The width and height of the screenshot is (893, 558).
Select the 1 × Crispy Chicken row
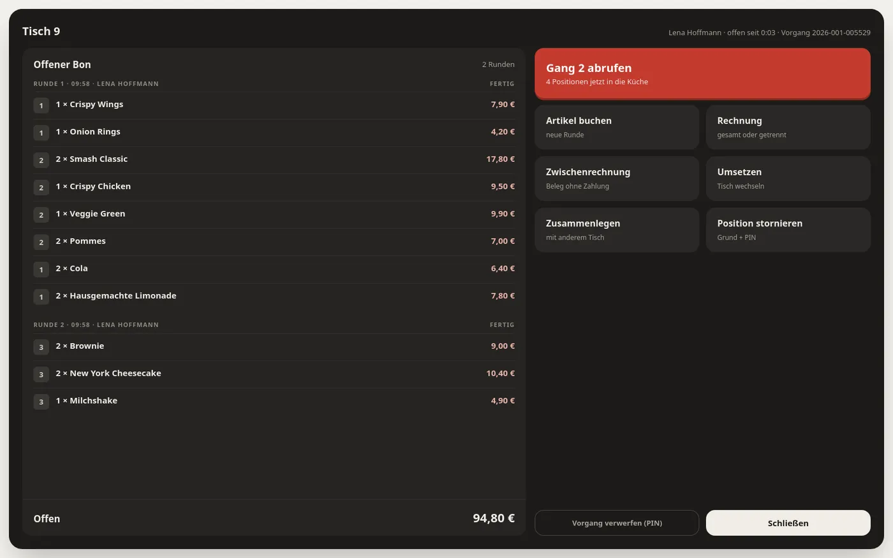tap(274, 187)
